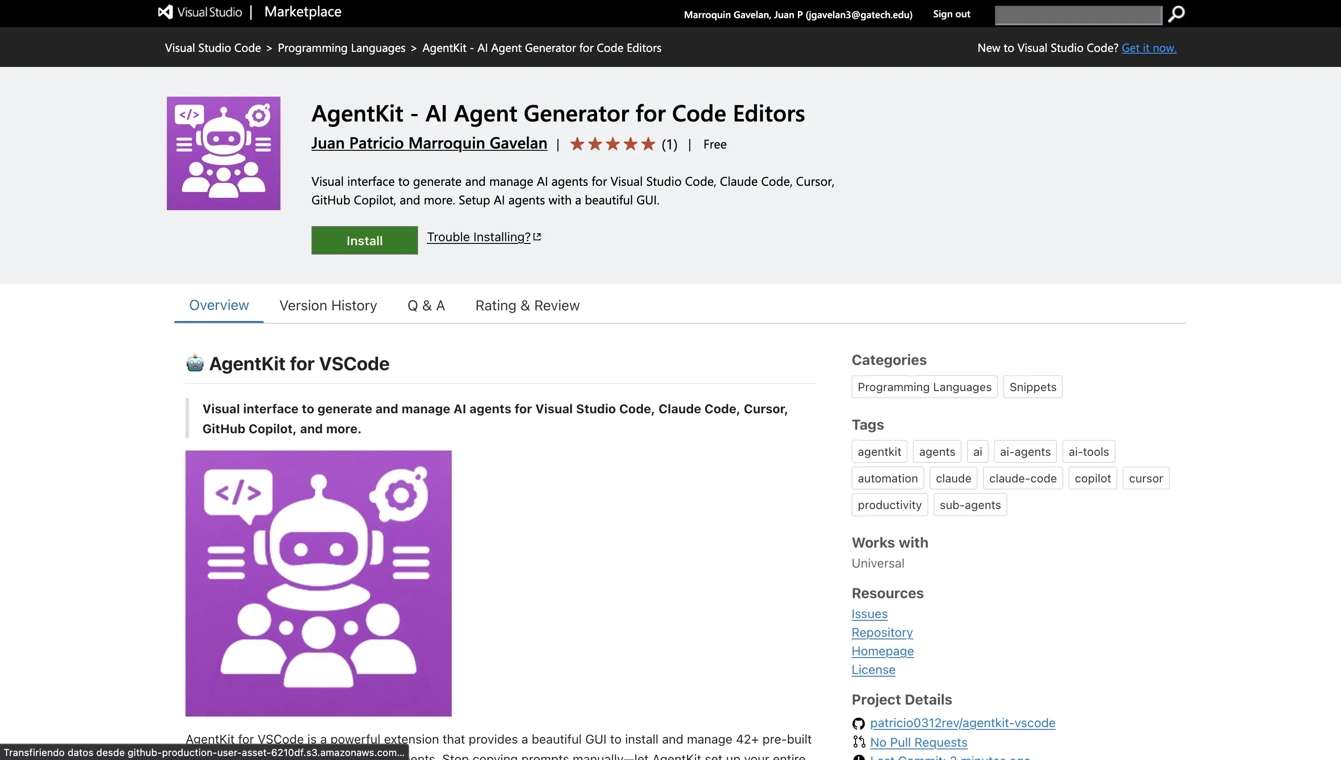The image size is (1341, 760).
Task: Select the Overview tab
Action: click(218, 306)
